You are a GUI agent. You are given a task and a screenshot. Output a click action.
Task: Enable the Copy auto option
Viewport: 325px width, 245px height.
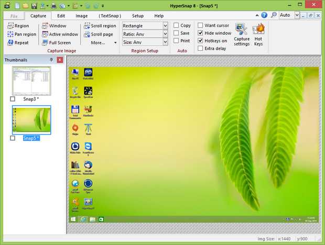click(176, 25)
